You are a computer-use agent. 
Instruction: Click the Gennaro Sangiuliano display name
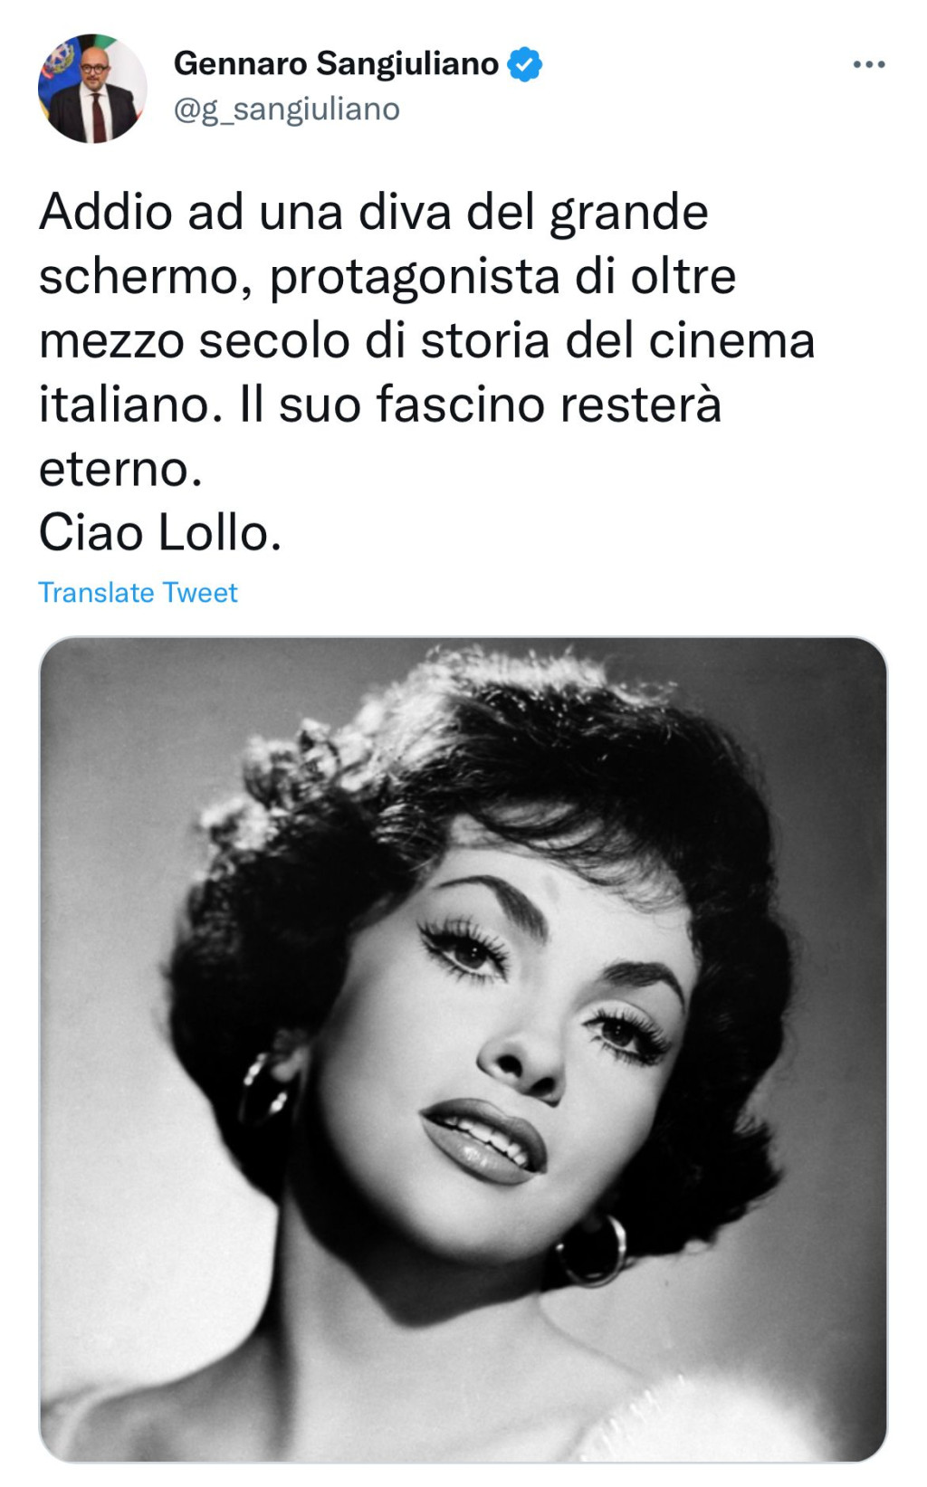(x=336, y=64)
